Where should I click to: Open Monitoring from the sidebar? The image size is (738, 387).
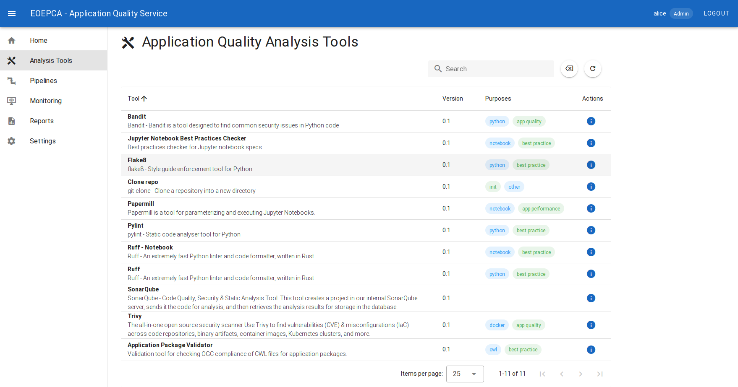pos(54,101)
